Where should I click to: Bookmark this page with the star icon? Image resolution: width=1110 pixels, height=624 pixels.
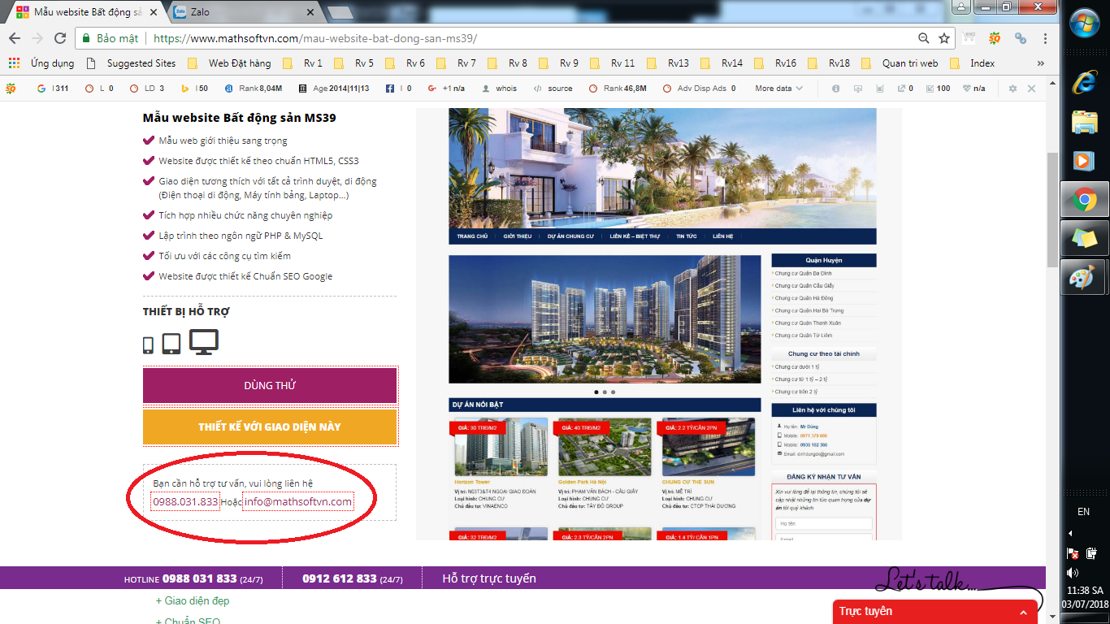coord(944,38)
